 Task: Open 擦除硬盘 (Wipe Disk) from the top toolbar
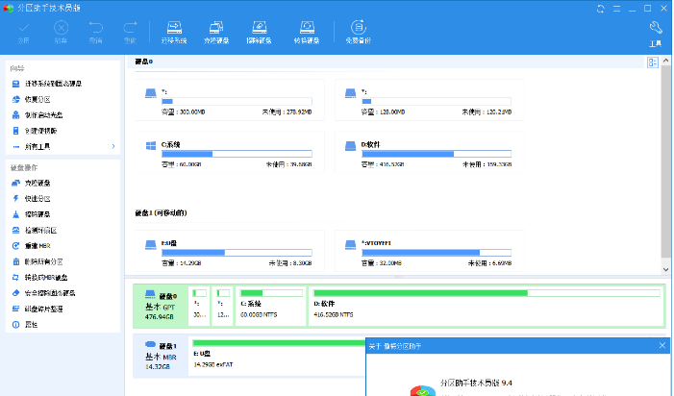(x=259, y=33)
